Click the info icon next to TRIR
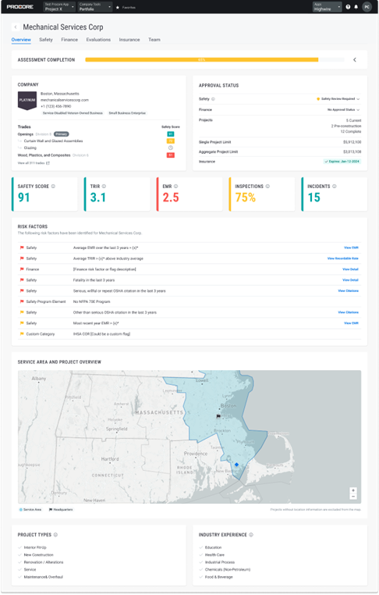 coord(104,187)
